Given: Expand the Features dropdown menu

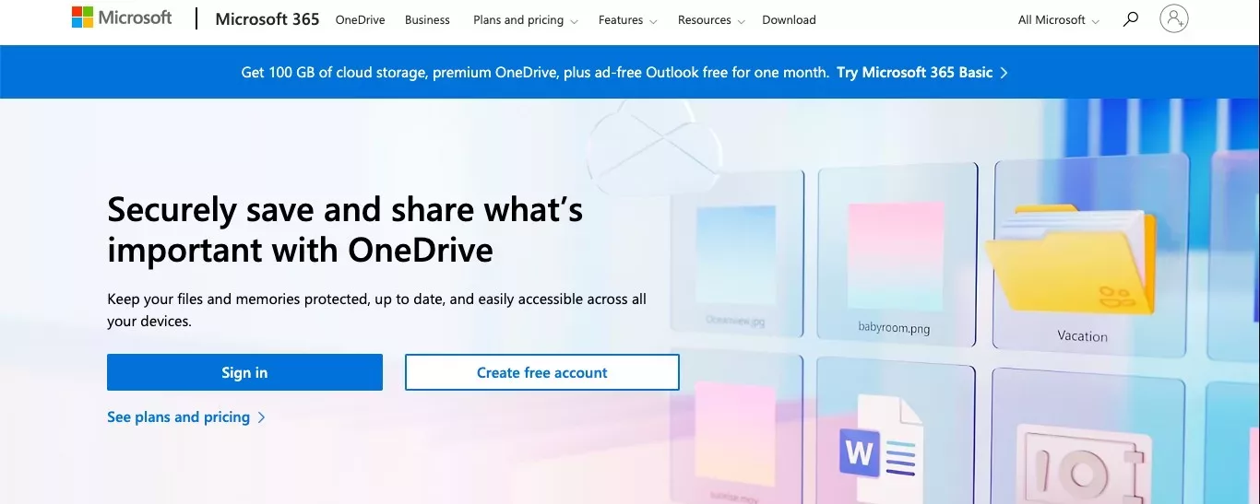Looking at the screenshot, I should 628,20.
